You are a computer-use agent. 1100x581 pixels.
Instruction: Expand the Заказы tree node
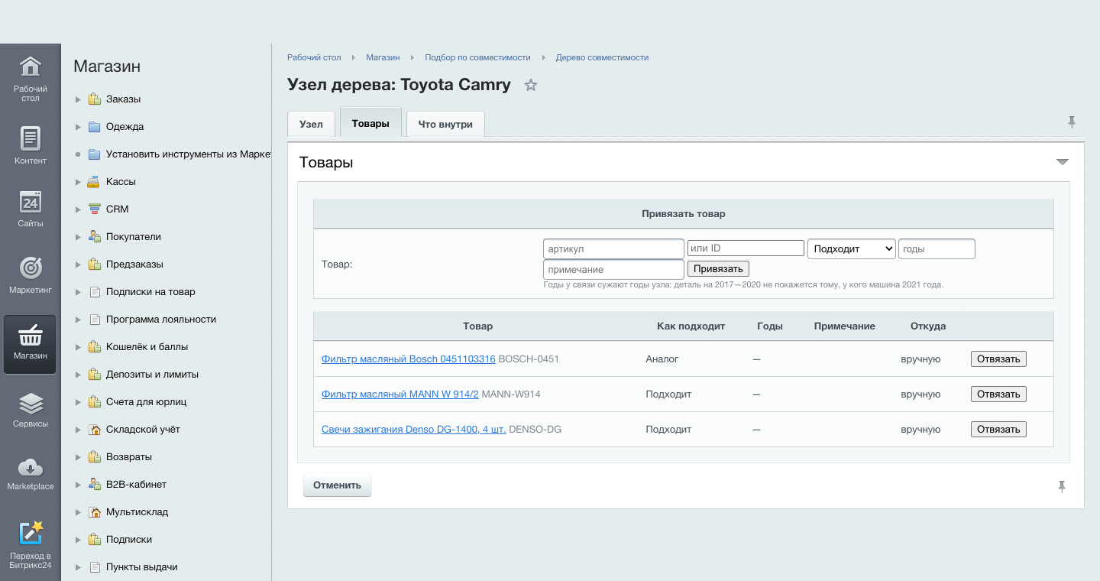[78, 99]
